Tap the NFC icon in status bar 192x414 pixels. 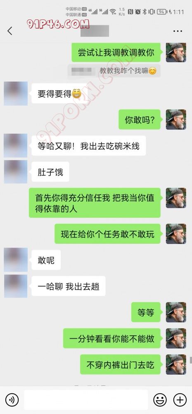tap(130, 12)
